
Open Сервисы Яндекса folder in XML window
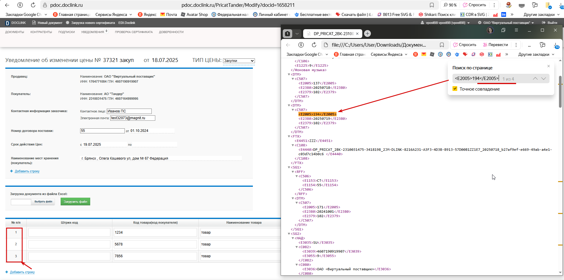click(389, 54)
